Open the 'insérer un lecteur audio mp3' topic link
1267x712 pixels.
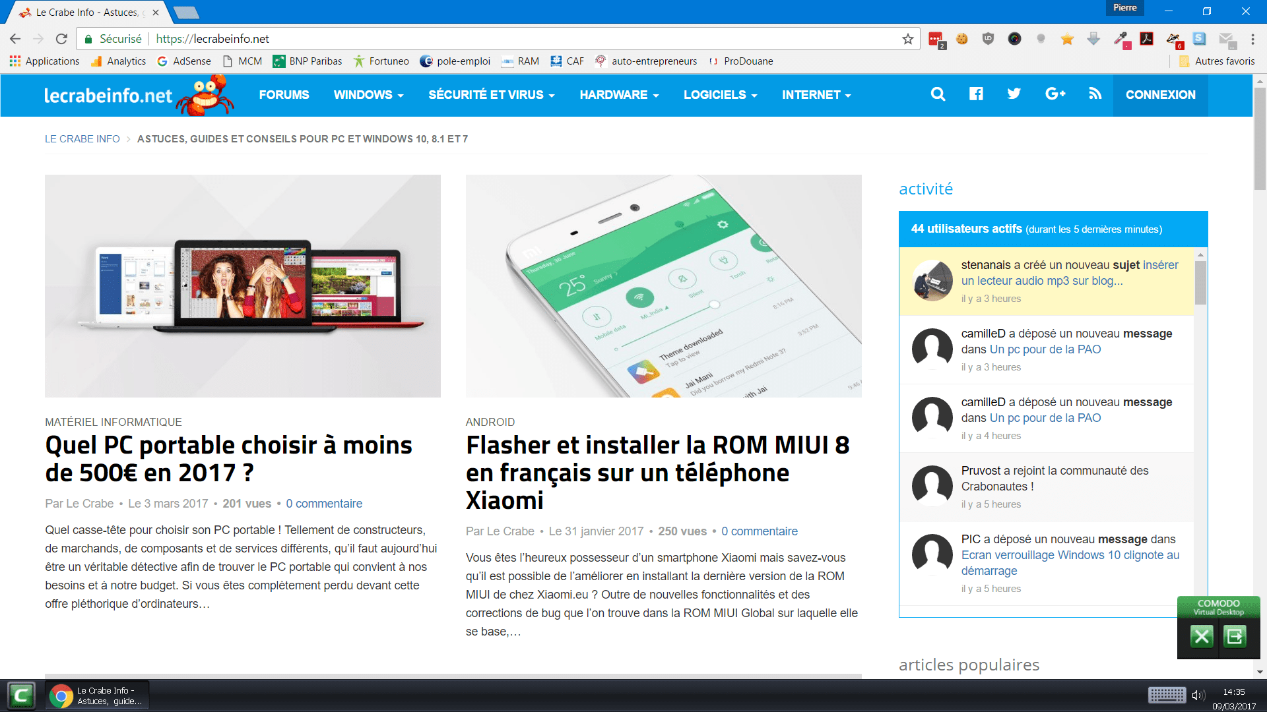1070,273
